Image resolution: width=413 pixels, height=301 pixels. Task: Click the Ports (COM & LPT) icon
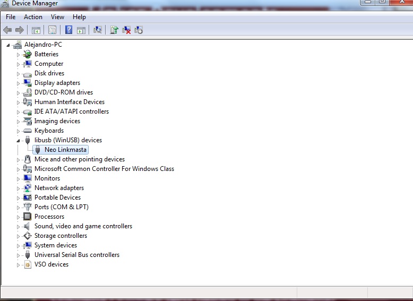click(28, 207)
